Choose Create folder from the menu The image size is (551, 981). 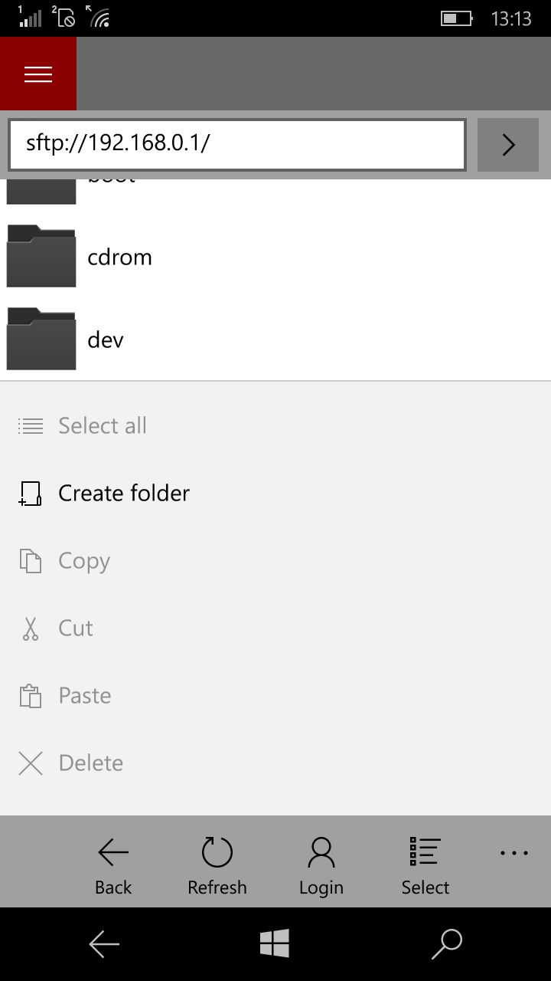click(124, 493)
